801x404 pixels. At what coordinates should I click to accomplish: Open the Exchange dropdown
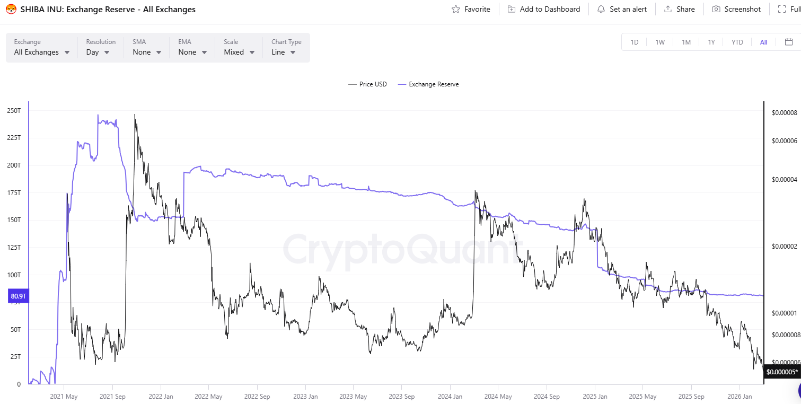click(42, 52)
